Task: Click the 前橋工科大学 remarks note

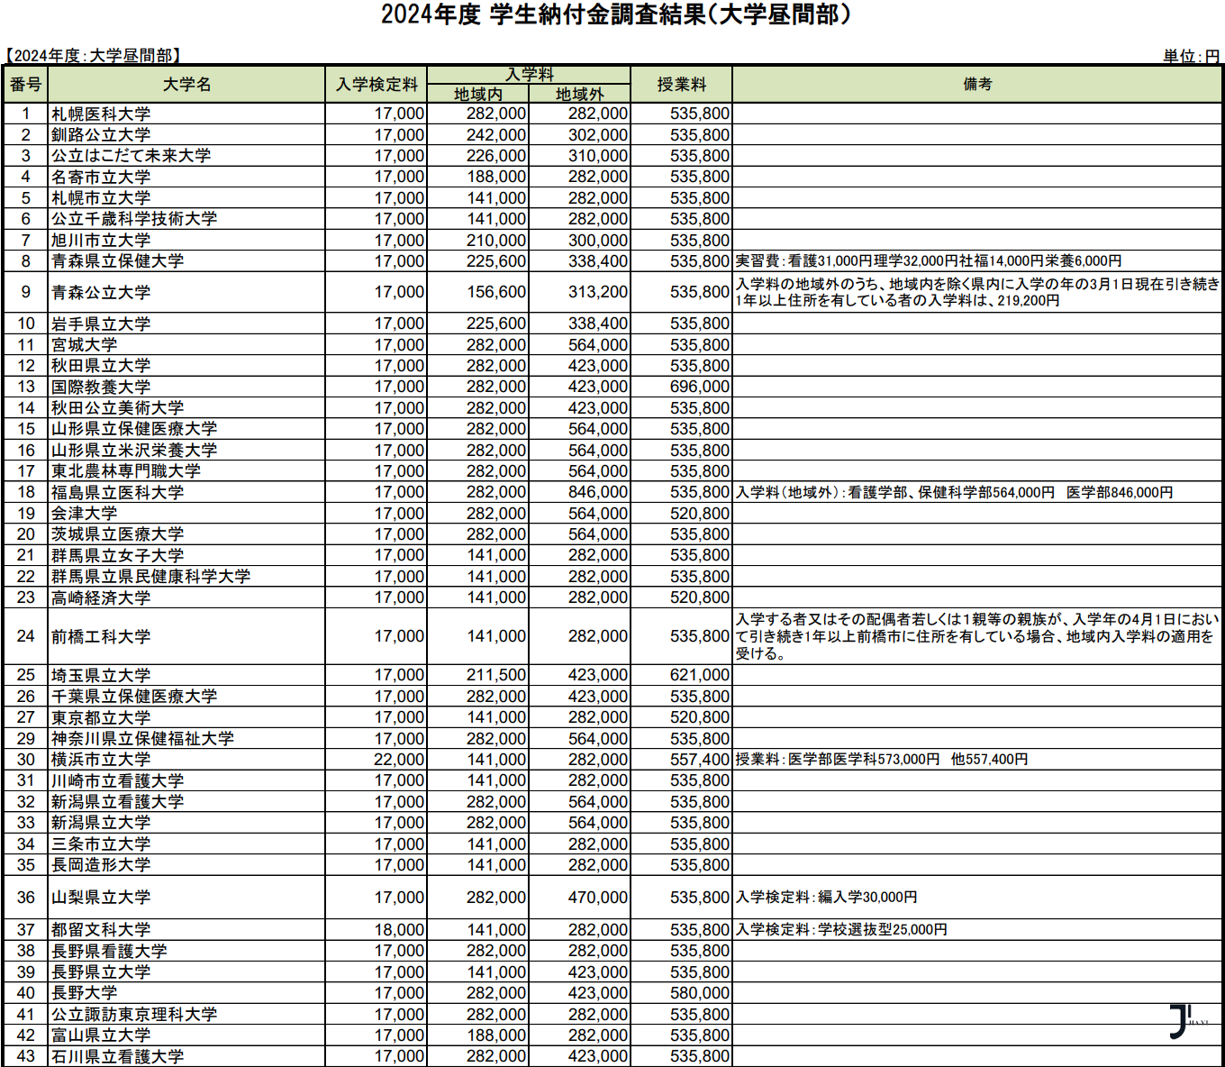Action: [x=976, y=636]
